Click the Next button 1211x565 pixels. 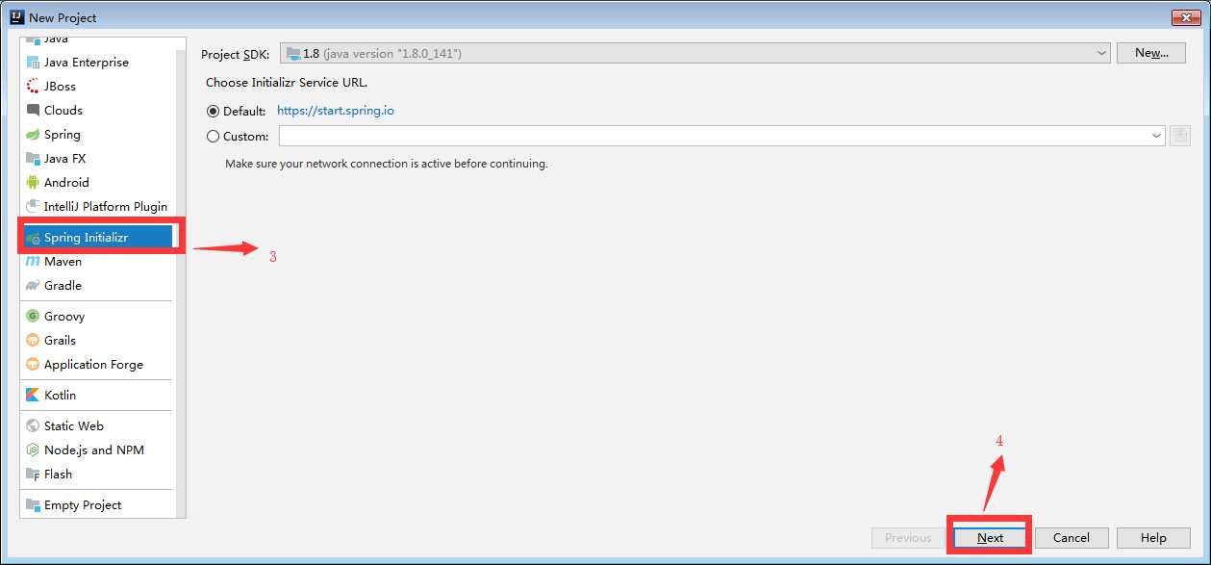tap(990, 538)
